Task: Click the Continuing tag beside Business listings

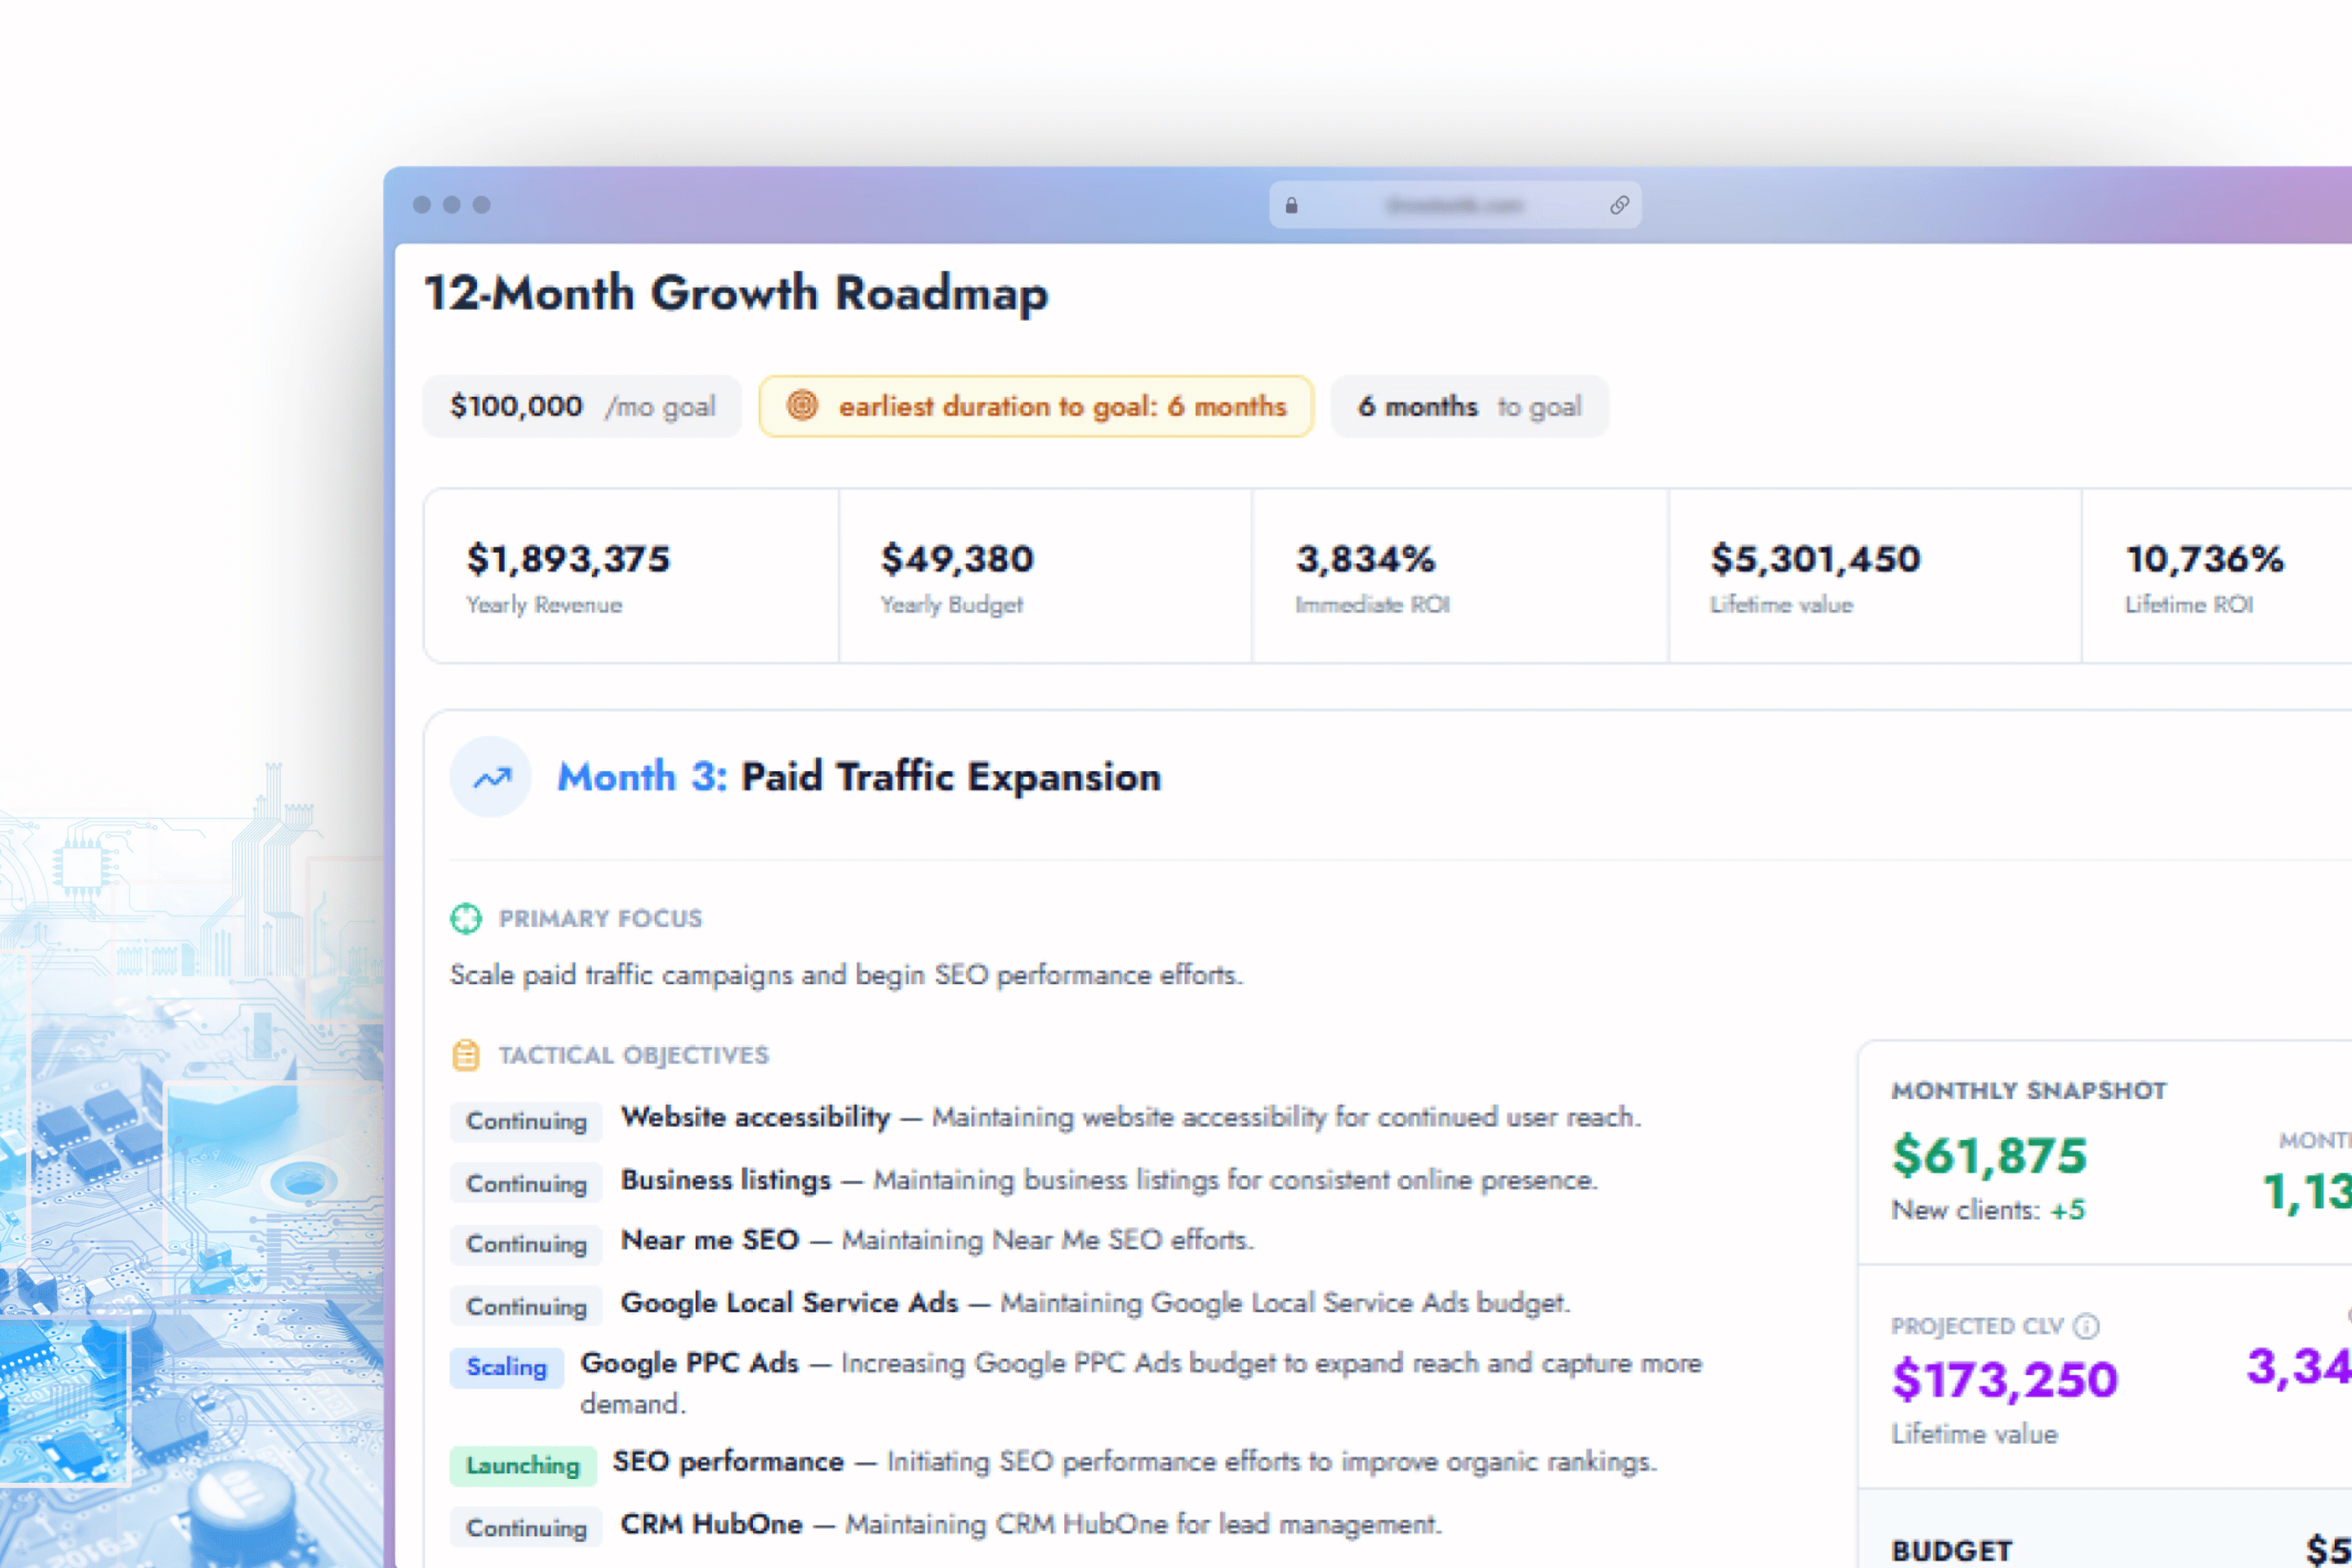Action: [526, 1184]
